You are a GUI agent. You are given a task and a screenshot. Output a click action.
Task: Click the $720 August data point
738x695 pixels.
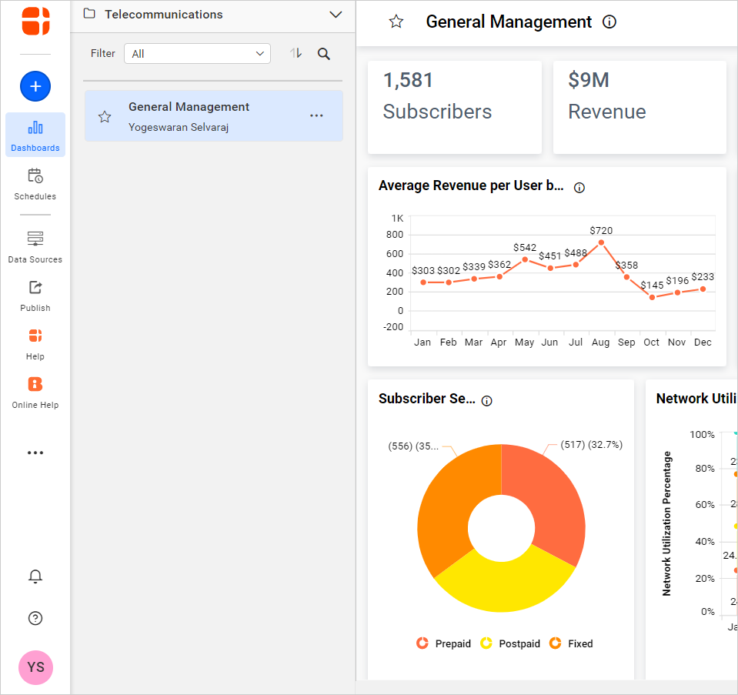pyautogui.click(x=601, y=242)
